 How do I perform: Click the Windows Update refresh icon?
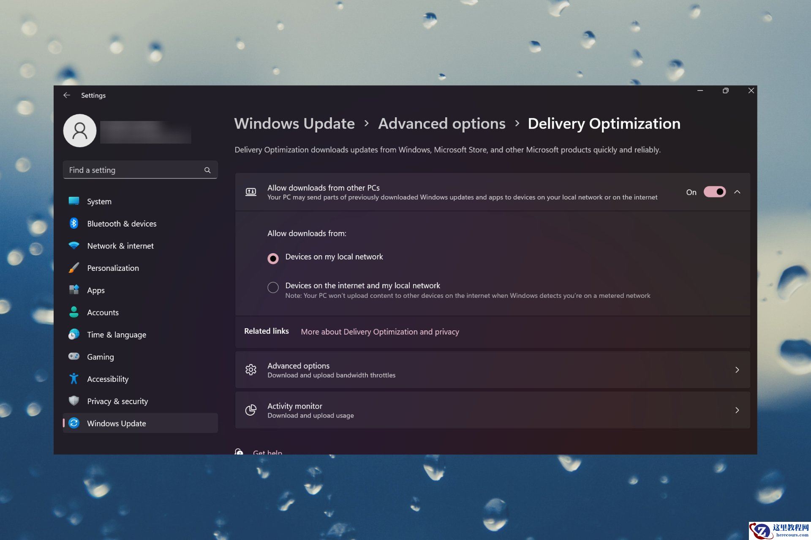tap(74, 423)
